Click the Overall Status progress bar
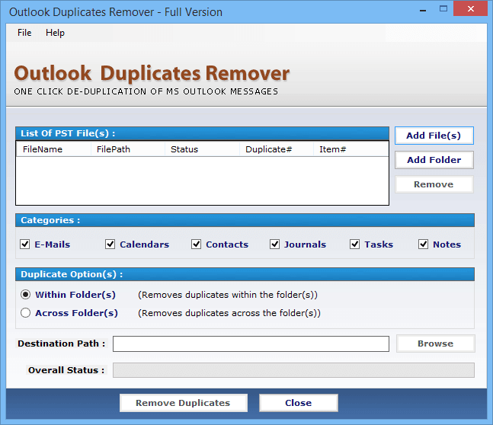The image size is (493, 425). (x=293, y=370)
